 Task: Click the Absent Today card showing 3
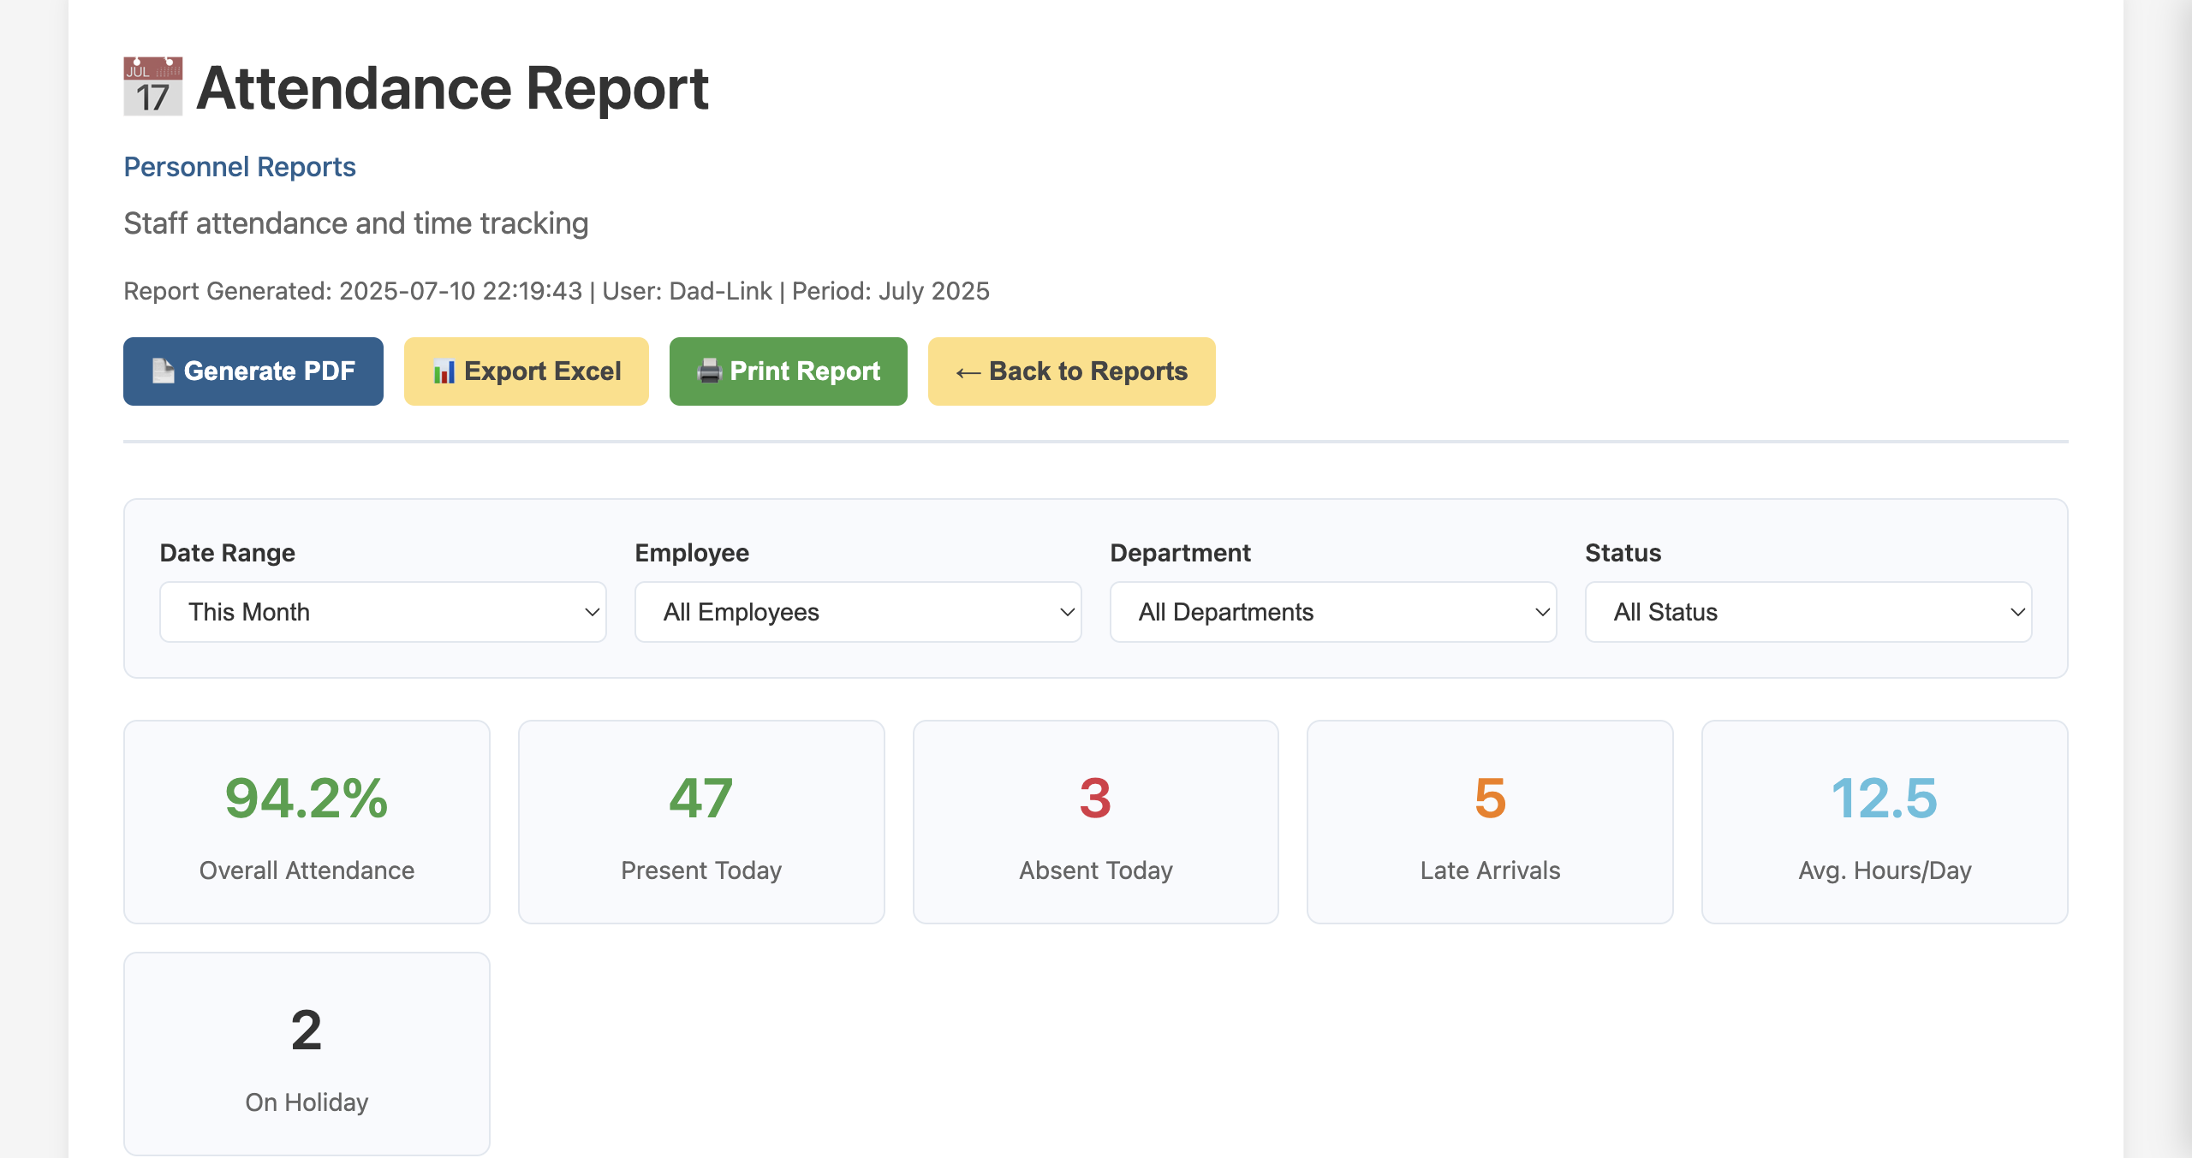click(1095, 822)
